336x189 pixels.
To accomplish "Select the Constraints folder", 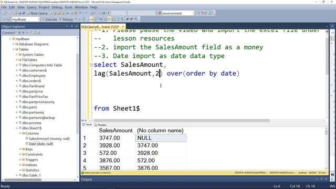I will coord(34,154).
